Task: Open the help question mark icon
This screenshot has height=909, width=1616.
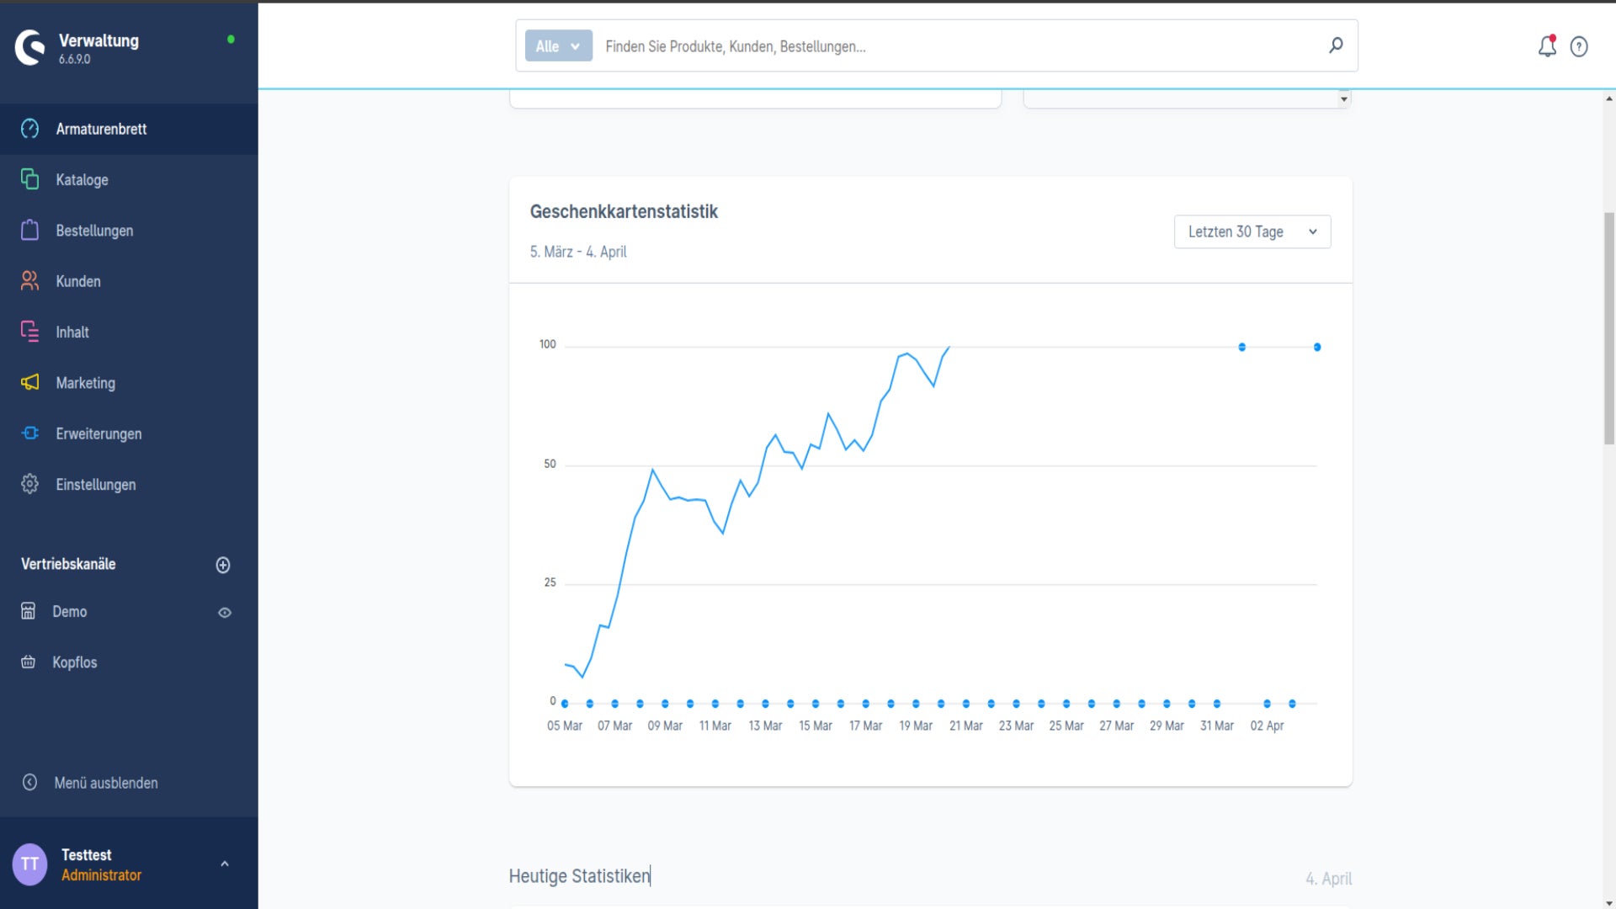Action: click(1579, 47)
